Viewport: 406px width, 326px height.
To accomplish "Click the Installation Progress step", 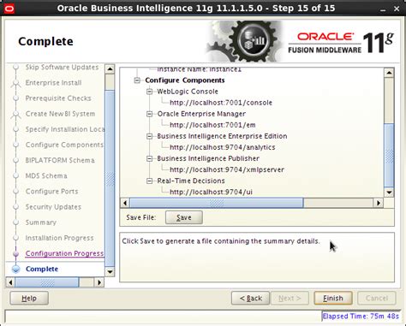I will (59, 238).
